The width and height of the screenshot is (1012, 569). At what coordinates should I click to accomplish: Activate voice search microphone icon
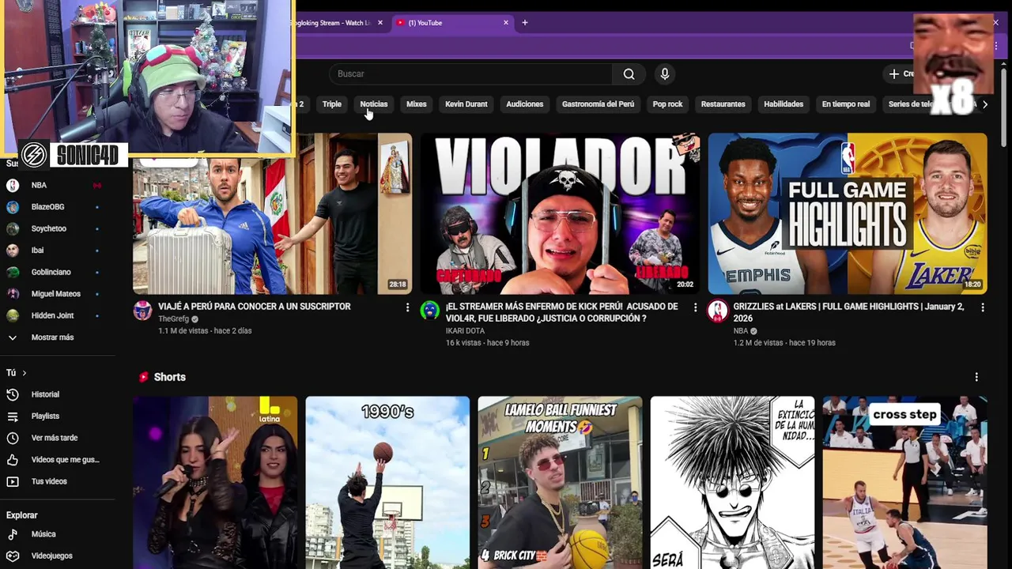tap(665, 73)
